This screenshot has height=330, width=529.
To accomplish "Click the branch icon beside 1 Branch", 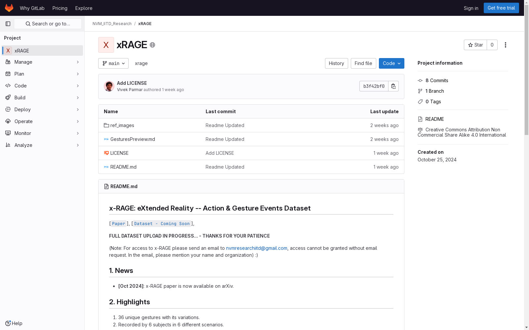I will pyautogui.click(x=420, y=91).
